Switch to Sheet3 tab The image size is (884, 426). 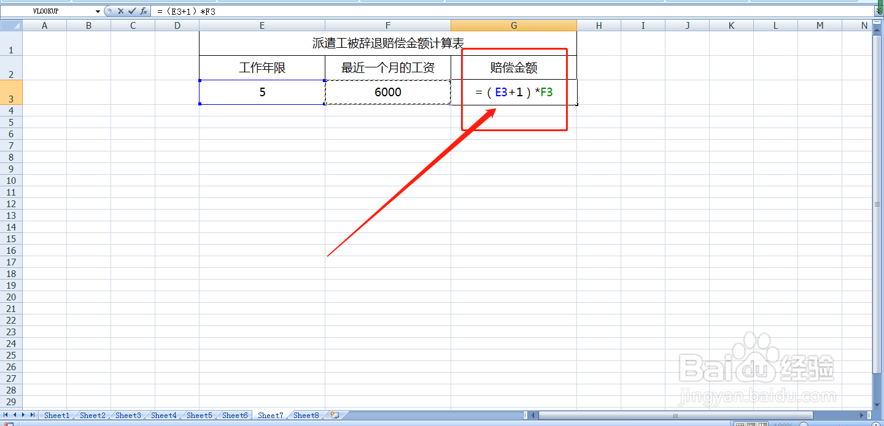(128, 415)
